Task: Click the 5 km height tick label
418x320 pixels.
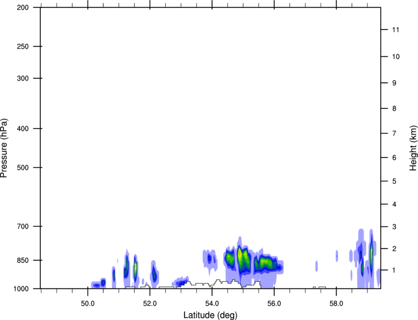Action: (x=394, y=182)
